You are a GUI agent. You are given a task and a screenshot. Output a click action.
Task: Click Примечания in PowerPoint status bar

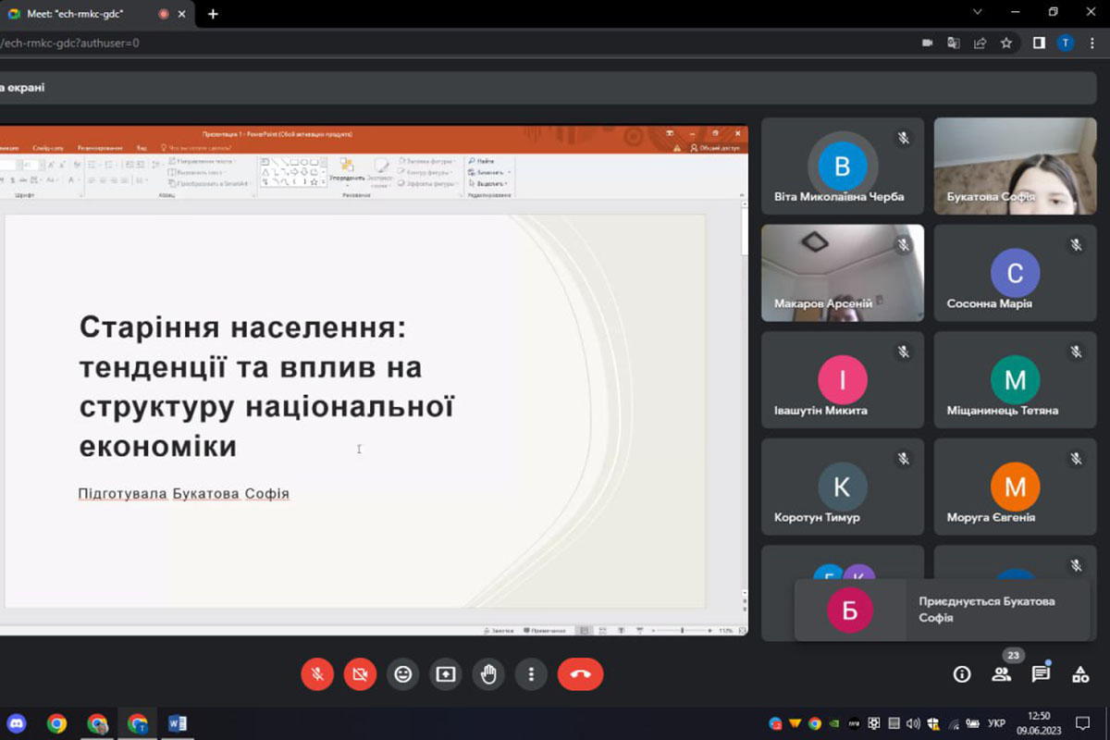[544, 631]
